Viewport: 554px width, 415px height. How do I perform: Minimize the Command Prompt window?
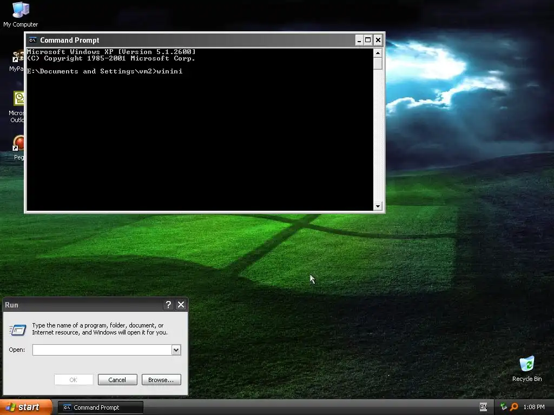tap(359, 40)
